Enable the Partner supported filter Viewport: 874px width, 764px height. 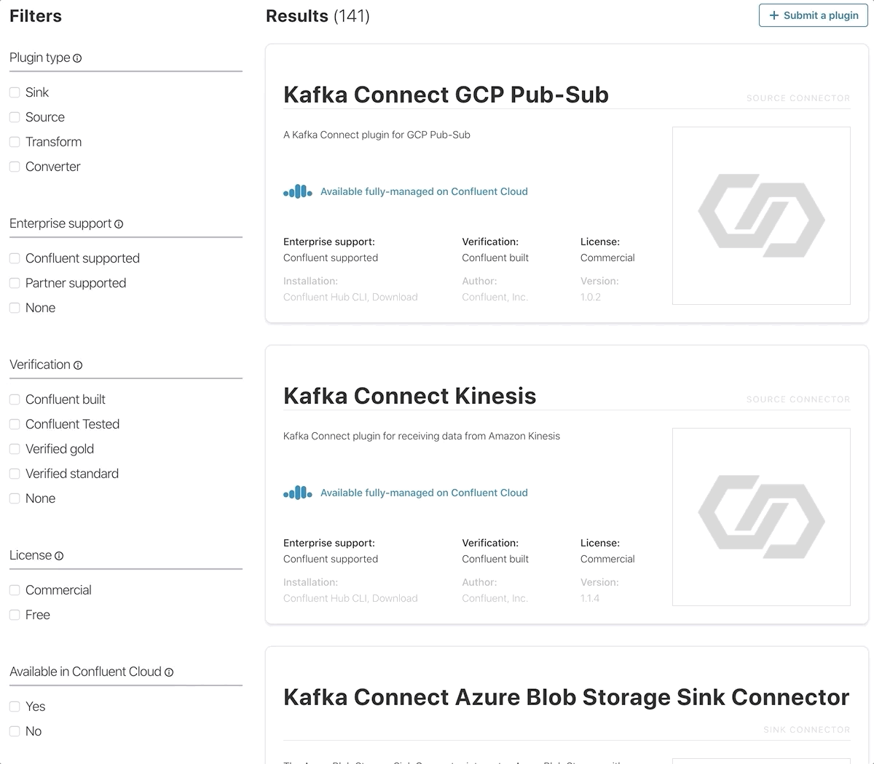point(15,283)
